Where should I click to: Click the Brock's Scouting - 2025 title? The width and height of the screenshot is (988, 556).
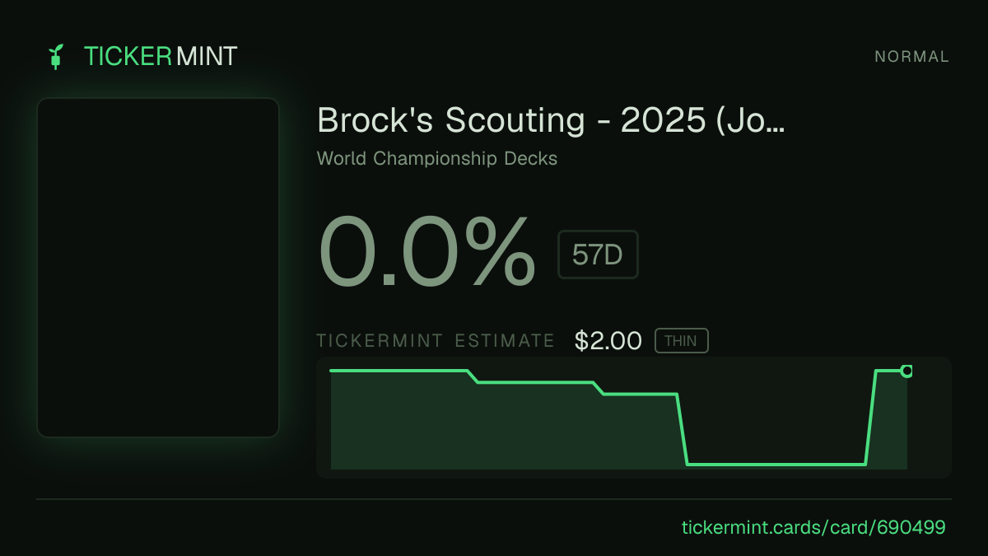pyautogui.click(x=551, y=121)
